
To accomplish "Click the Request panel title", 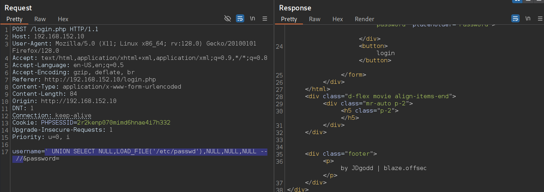I will (18, 8).
